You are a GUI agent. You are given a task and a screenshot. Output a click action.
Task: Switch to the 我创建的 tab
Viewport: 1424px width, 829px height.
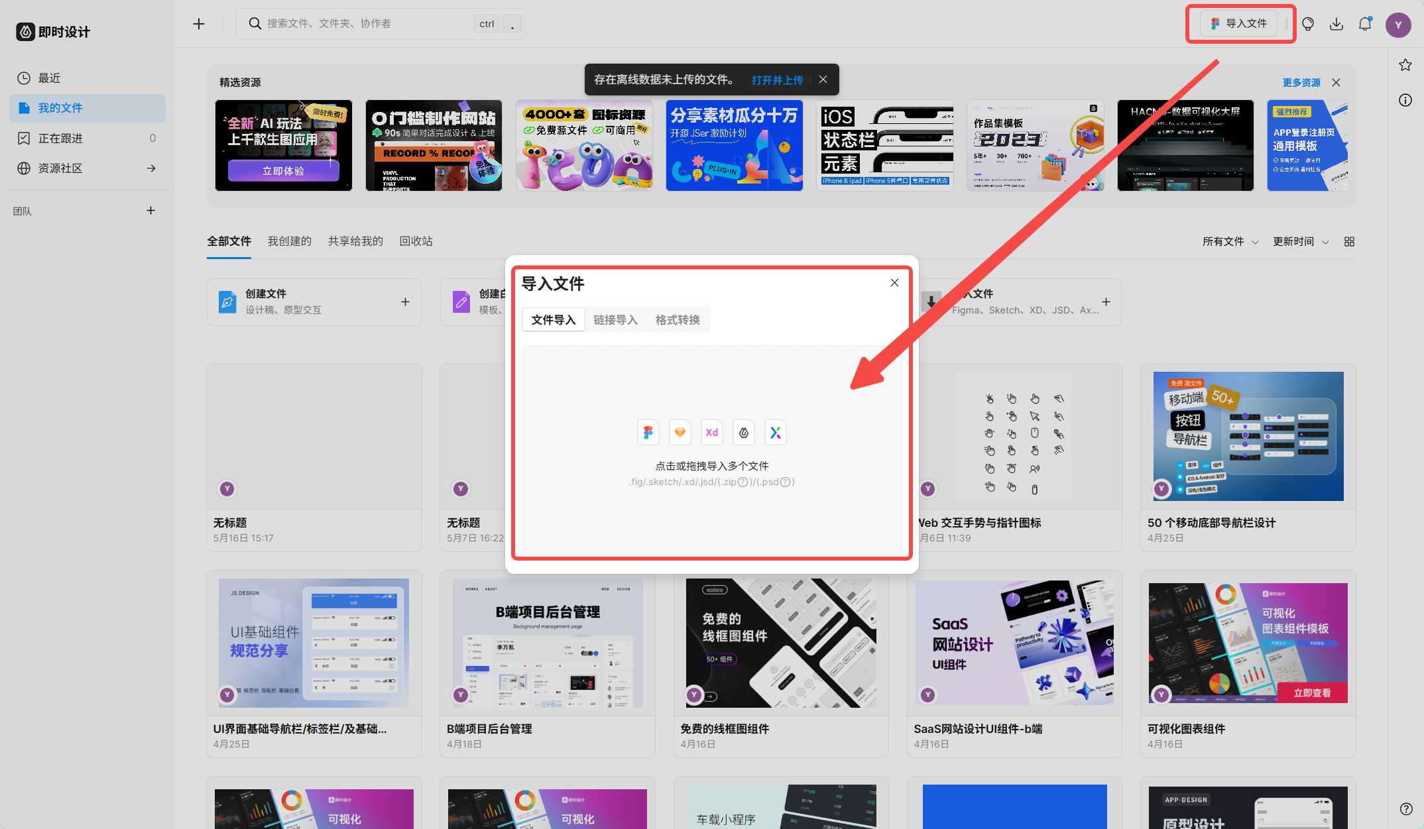(289, 241)
